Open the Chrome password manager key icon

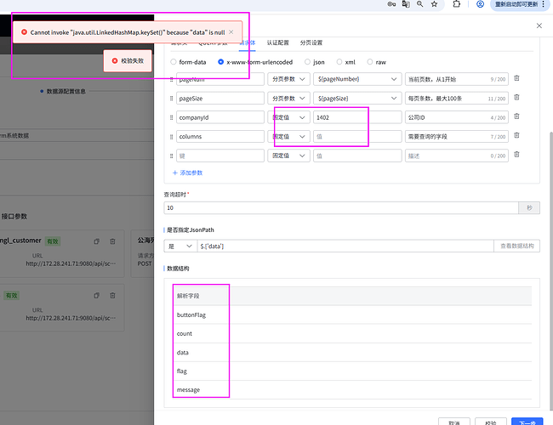point(391,4)
